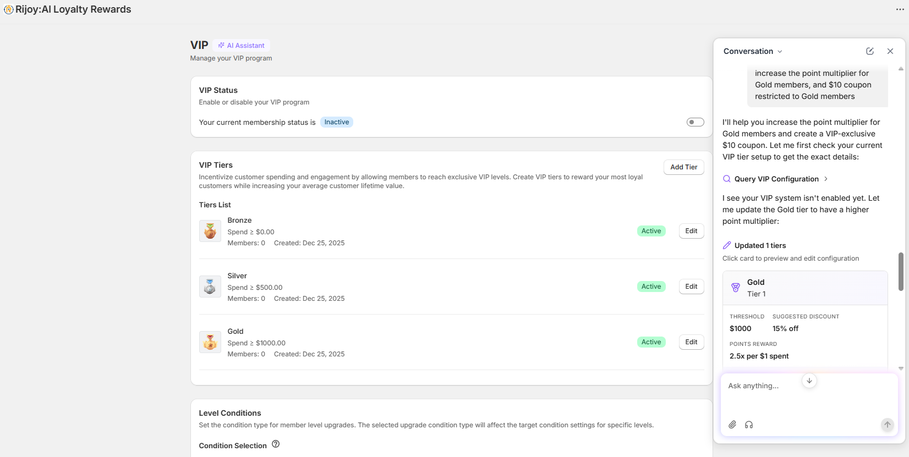
Task: Click the pencil icon beside Updated 1 tiers
Action: [727, 245]
